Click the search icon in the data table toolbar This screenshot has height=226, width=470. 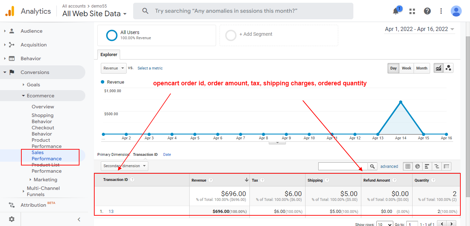372,166
